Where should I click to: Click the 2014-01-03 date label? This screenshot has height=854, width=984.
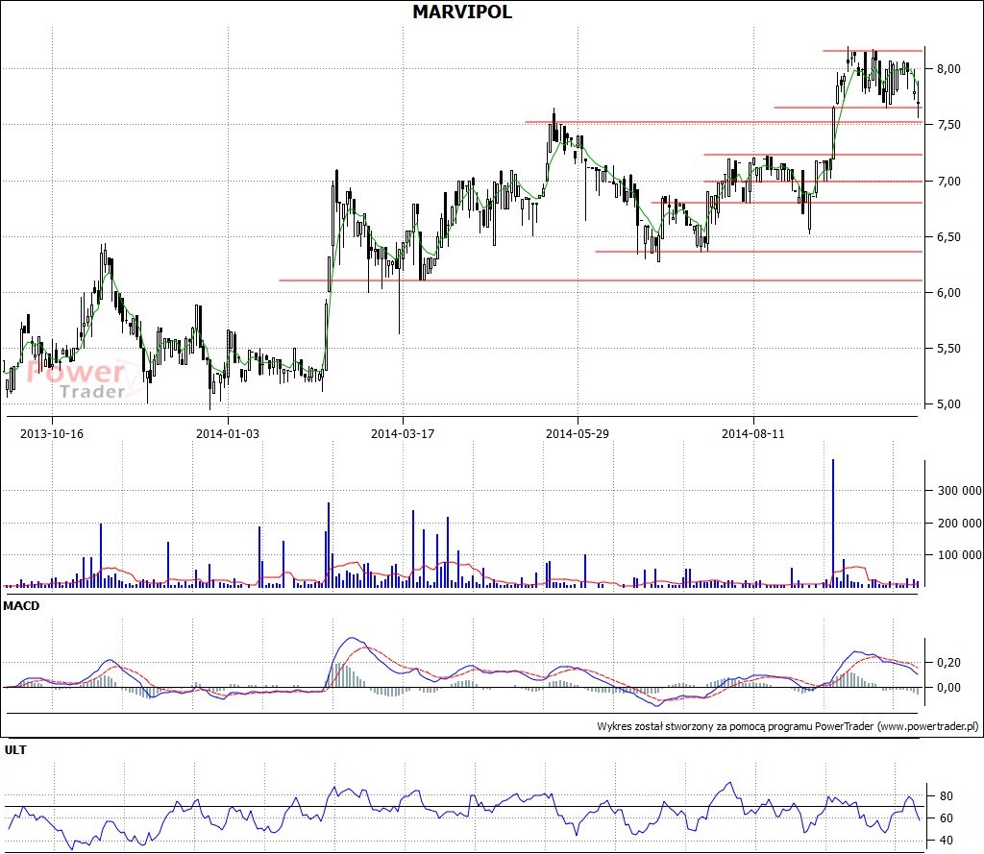coord(227,433)
